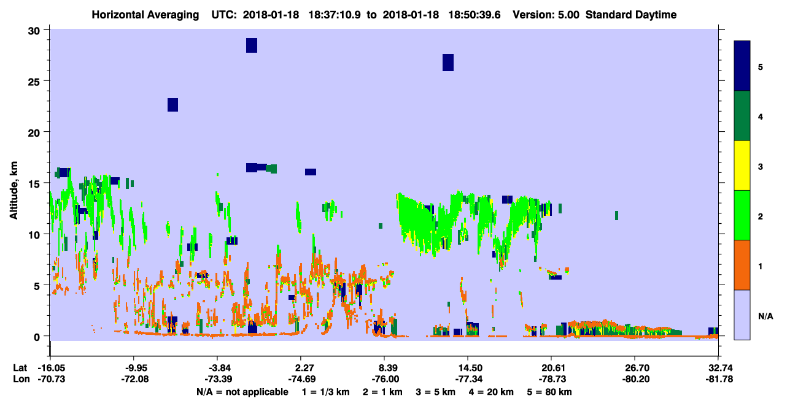Click the y-axis tick label 15
Screen dimensions: 798x409
pos(36,183)
